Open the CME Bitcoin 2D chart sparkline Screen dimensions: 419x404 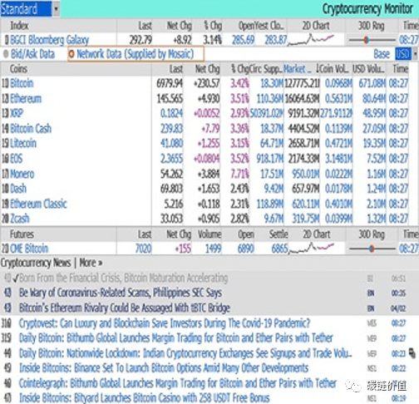pyautogui.click(x=312, y=249)
